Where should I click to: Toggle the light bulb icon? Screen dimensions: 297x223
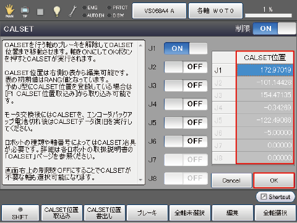57,11
